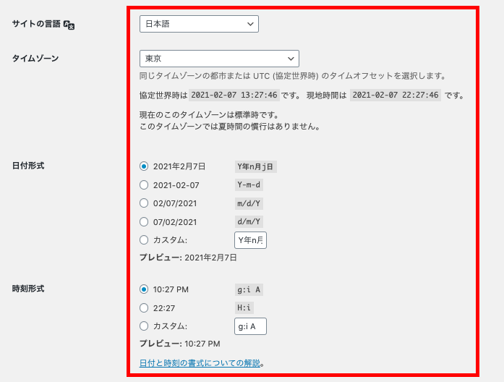504x382 pixels.
Task: Focus the custom date format text field
Action: pyautogui.click(x=250, y=240)
